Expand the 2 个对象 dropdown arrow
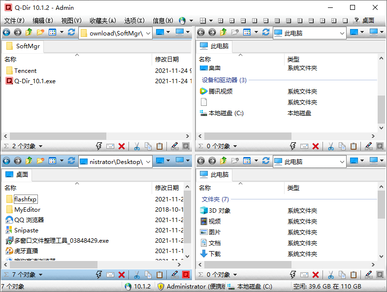Screen dimensions: 387x292 tap(40, 146)
